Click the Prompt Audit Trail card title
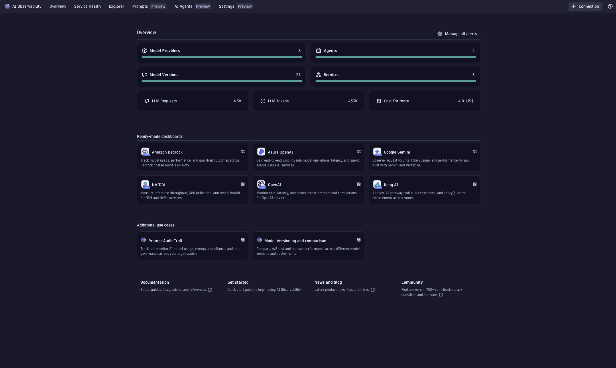This screenshot has width=616, height=368. [165, 241]
